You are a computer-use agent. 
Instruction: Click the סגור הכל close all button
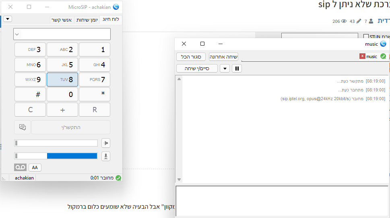[191, 57]
